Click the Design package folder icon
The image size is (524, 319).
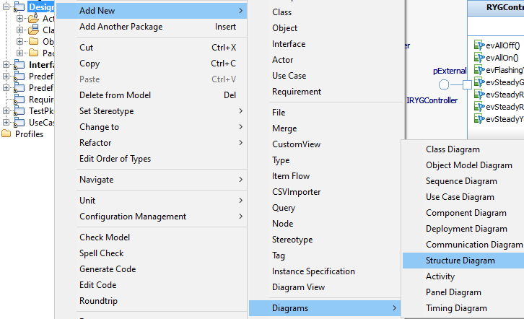[x=19, y=6]
